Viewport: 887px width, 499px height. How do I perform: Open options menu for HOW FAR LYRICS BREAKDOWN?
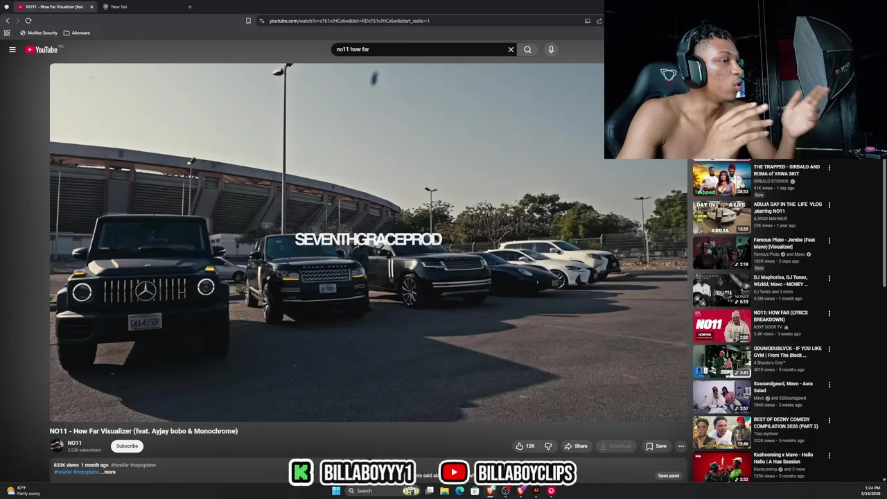829,313
